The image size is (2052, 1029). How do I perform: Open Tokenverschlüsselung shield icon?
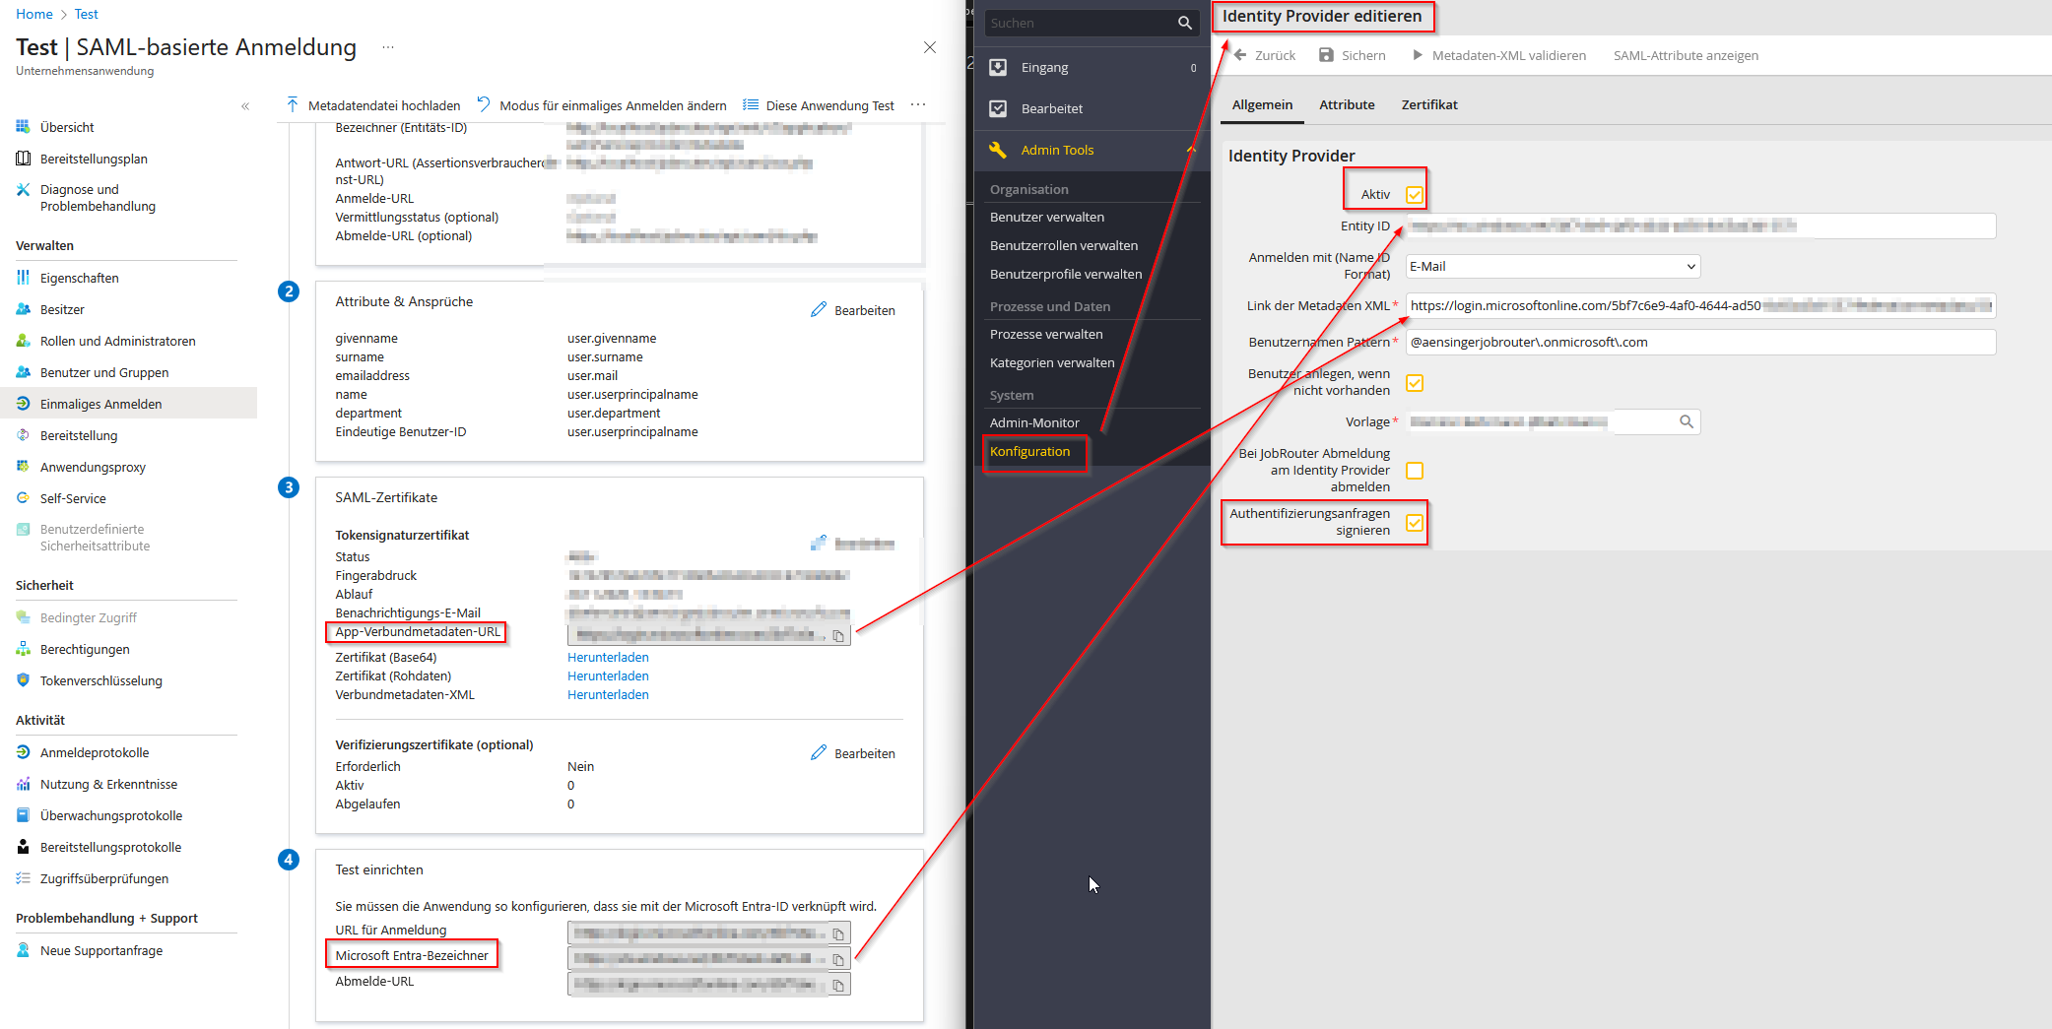click(x=23, y=680)
